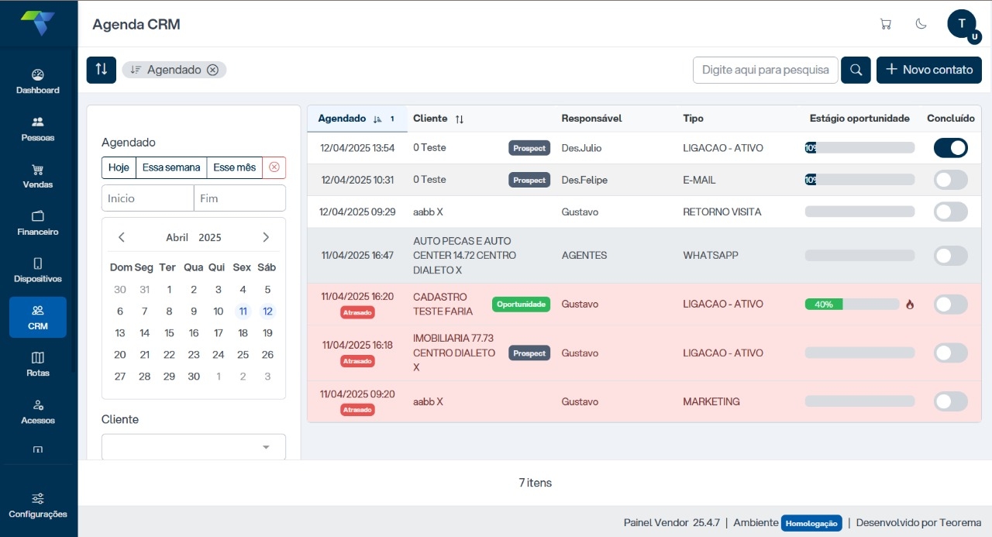The height and width of the screenshot is (537, 992).
Task: Go to next month in calendar
Action: pos(266,238)
